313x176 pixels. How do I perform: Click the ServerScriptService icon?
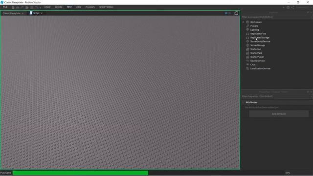(x=247, y=41)
